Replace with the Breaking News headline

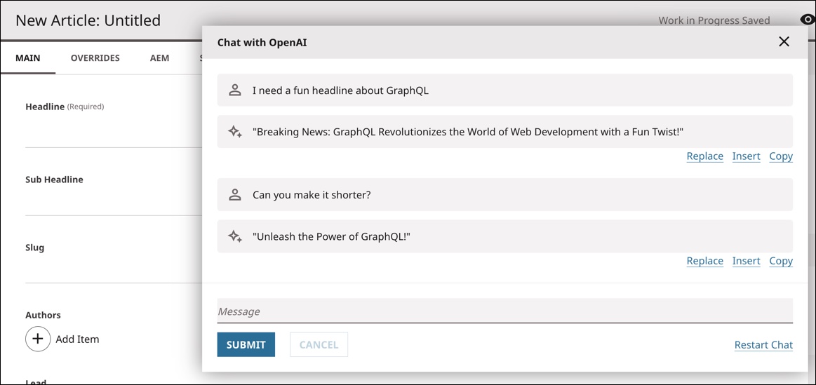coord(704,156)
